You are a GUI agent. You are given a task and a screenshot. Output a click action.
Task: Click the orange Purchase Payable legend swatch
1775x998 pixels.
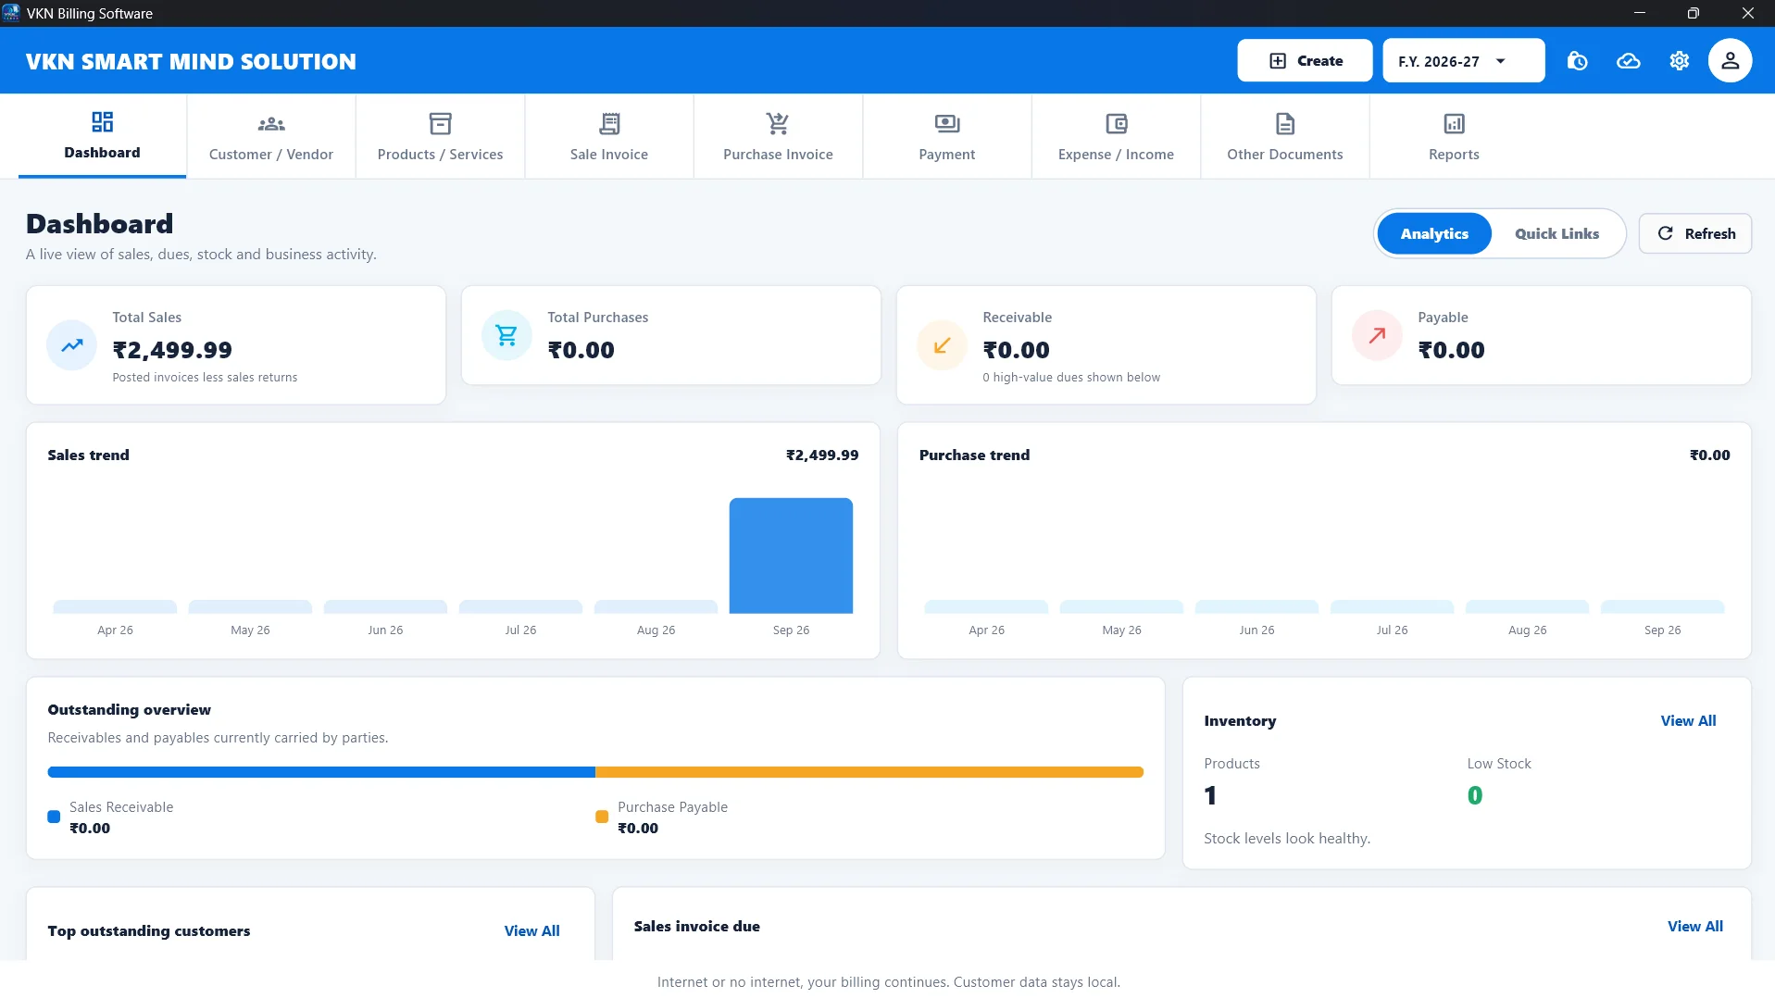[x=602, y=817]
